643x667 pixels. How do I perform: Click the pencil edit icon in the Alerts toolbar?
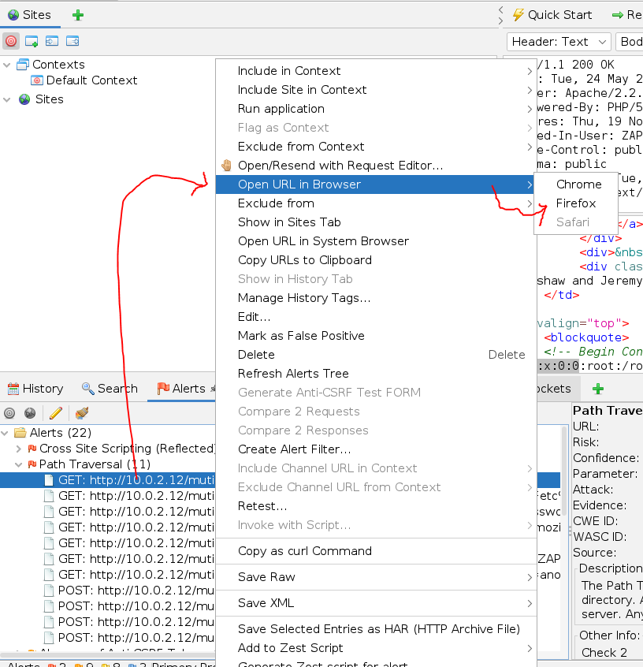pos(56,413)
